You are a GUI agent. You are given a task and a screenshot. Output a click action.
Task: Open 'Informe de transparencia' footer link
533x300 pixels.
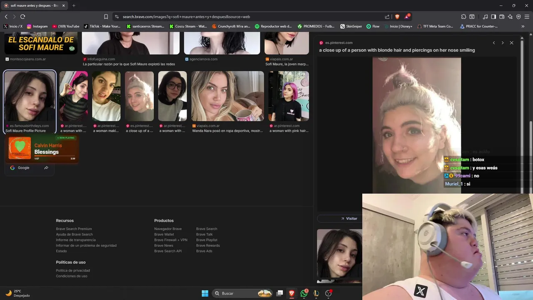(x=76, y=240)
